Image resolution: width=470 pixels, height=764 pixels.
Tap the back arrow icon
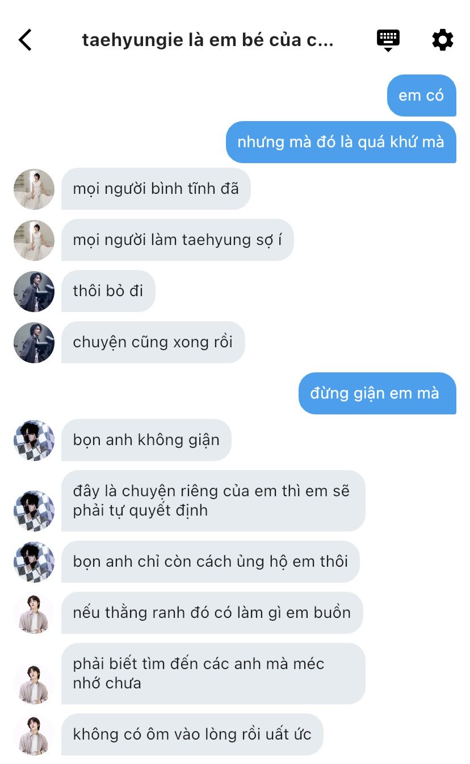coord(25,40)
